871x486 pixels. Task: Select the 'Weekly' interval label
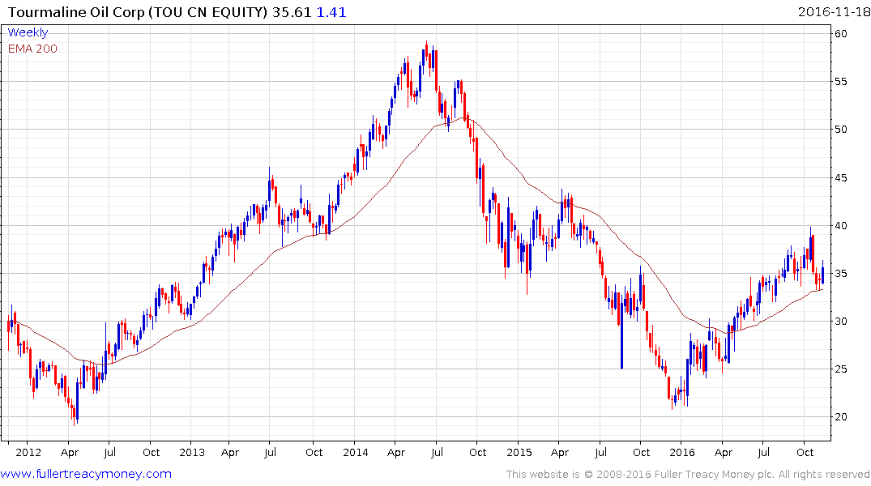[28, 32]
